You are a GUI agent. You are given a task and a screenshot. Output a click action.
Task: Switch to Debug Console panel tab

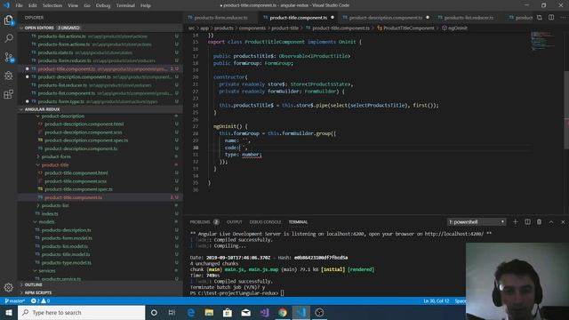tap(265, 221)
